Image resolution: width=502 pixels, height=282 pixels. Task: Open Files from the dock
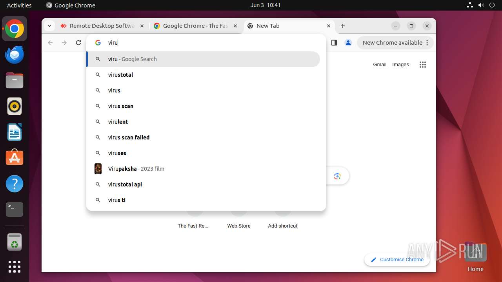click(x=15, y=81)
